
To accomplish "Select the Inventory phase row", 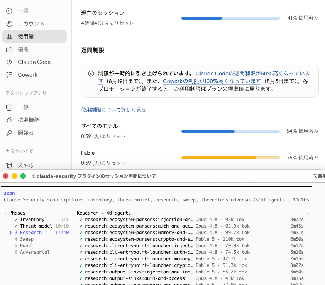I will tap(41, 220).
